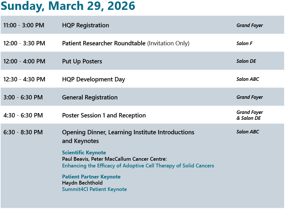Click the General Registration event title
This screenshot has height=209, width=285.
(90, 97)
